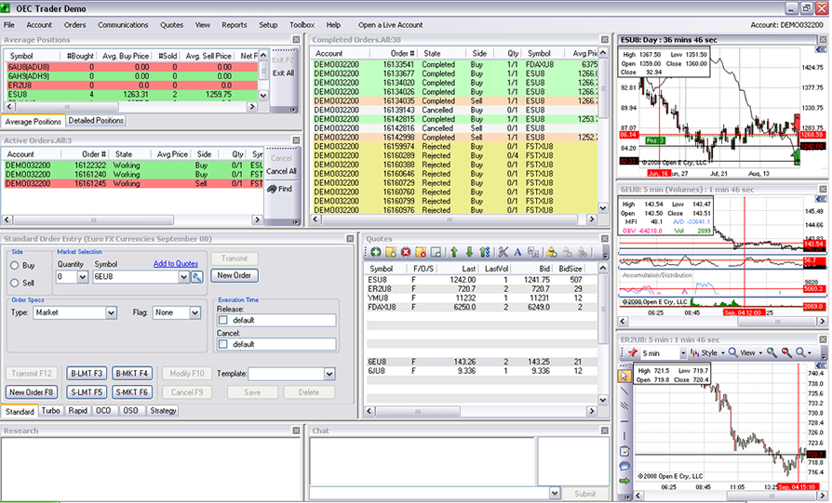
Task: Select the note annotation tool
Action: coord(624,451)
